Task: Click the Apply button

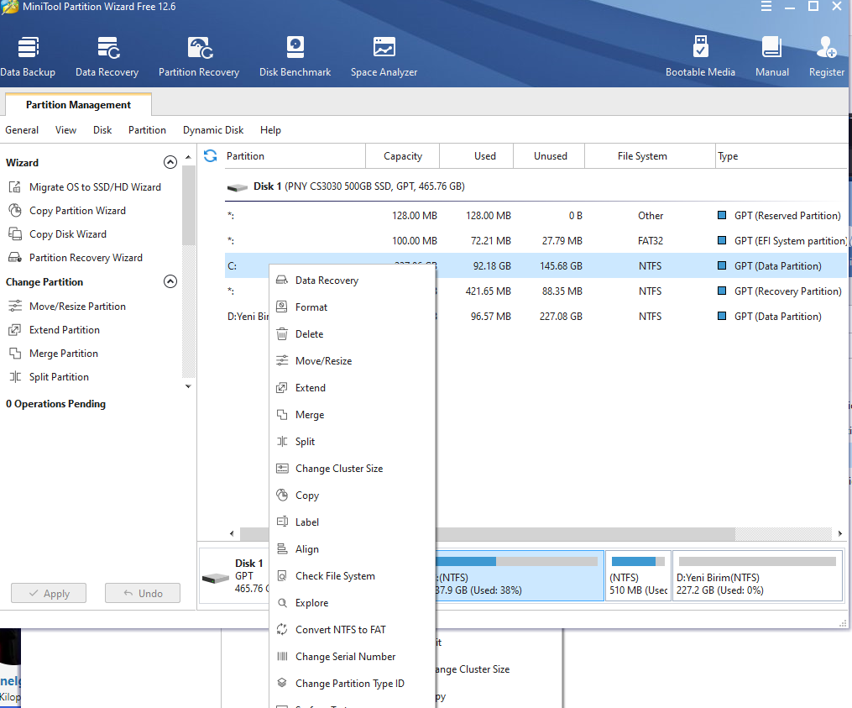Action: 49,593
